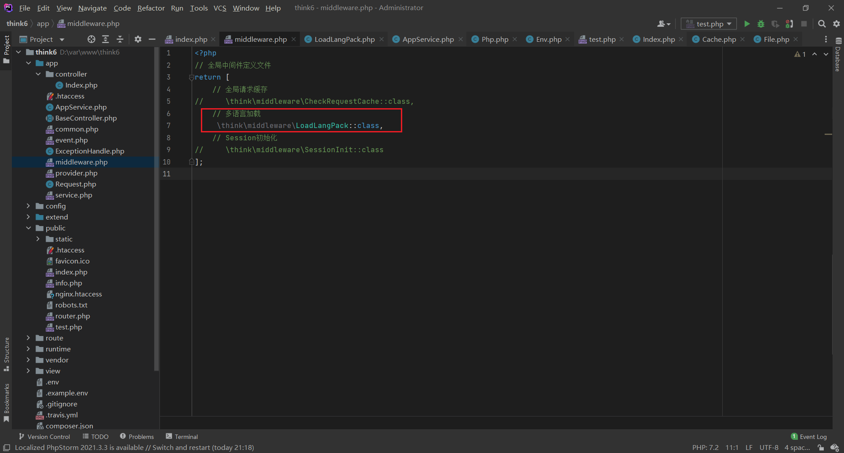The image size is (844, 453).
Task: Open the File menu
Action: coord(25,8)
